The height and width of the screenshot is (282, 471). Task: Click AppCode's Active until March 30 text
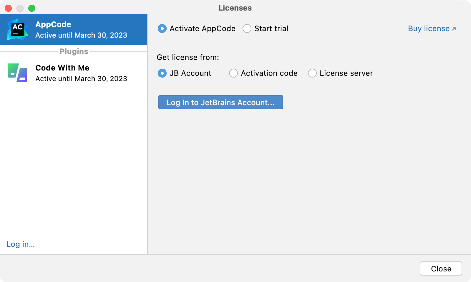81,35
